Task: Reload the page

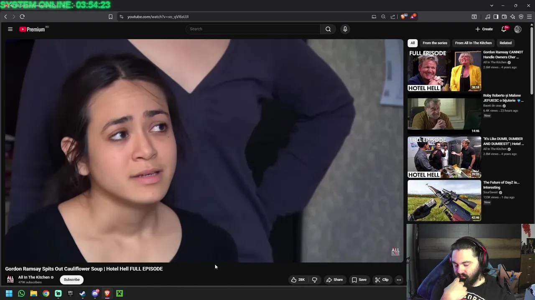Action: pyautogui.click(x=22, y=17)
